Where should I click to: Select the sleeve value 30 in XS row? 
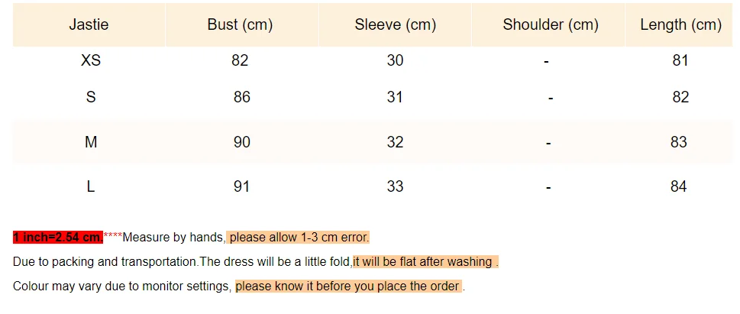click(x=395, y=60)
